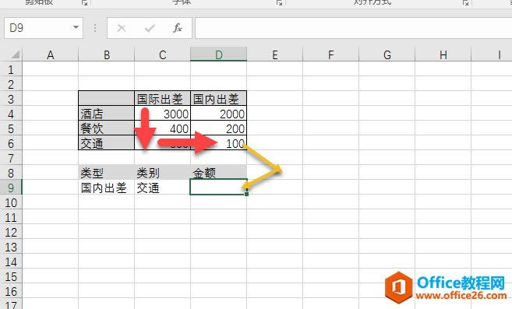Click the Select All triangle corner
The height and width of the screenshot is (309, 512).
pos(15,54)
